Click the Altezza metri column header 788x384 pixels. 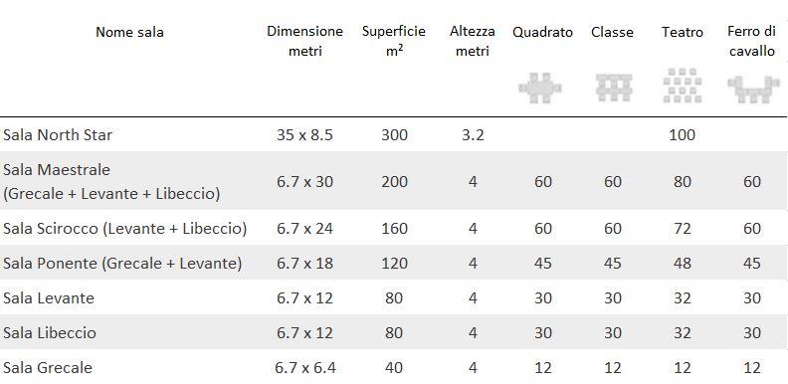(x=473, y=41)
